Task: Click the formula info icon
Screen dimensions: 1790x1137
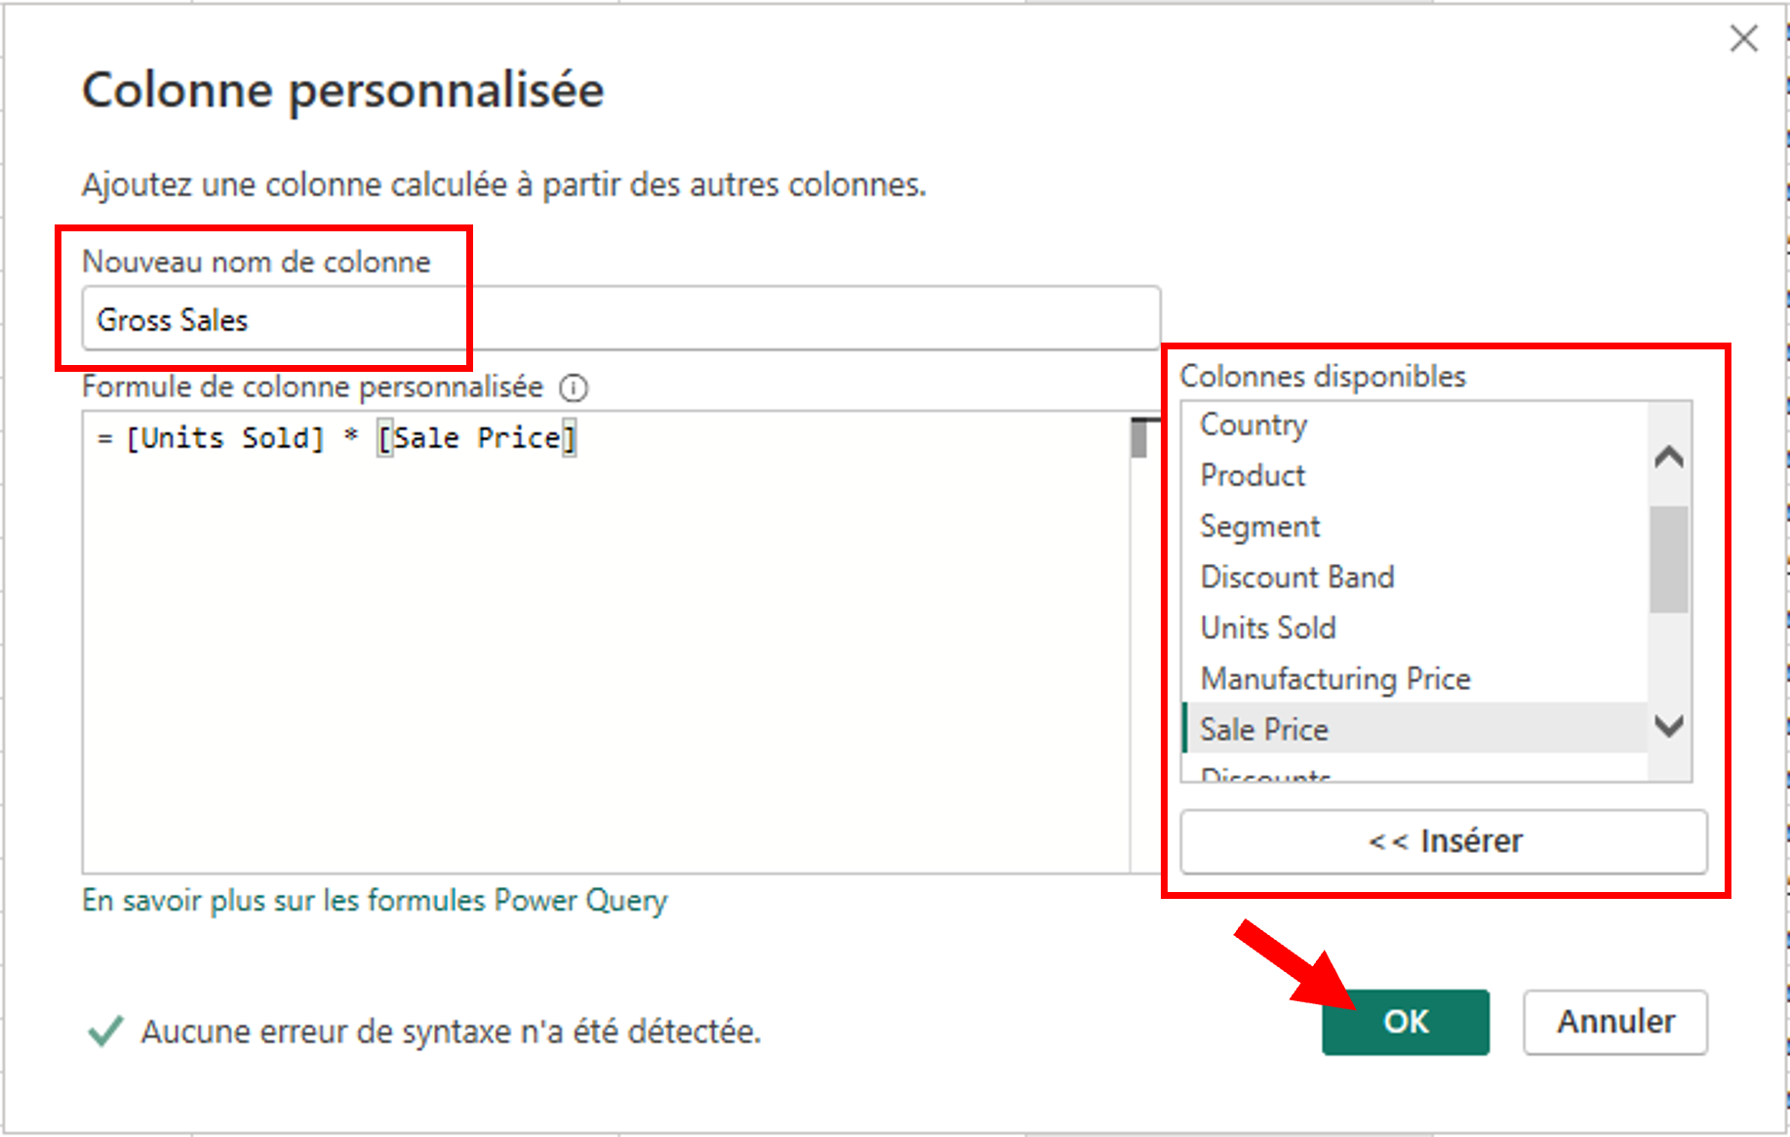Action: pyautogui.click(x=574, y=388)
